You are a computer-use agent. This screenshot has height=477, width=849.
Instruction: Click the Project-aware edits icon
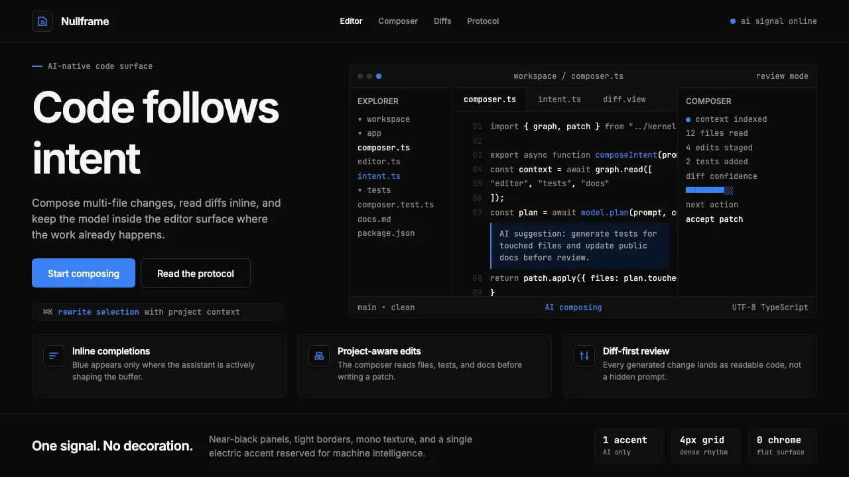click(319, 356)
